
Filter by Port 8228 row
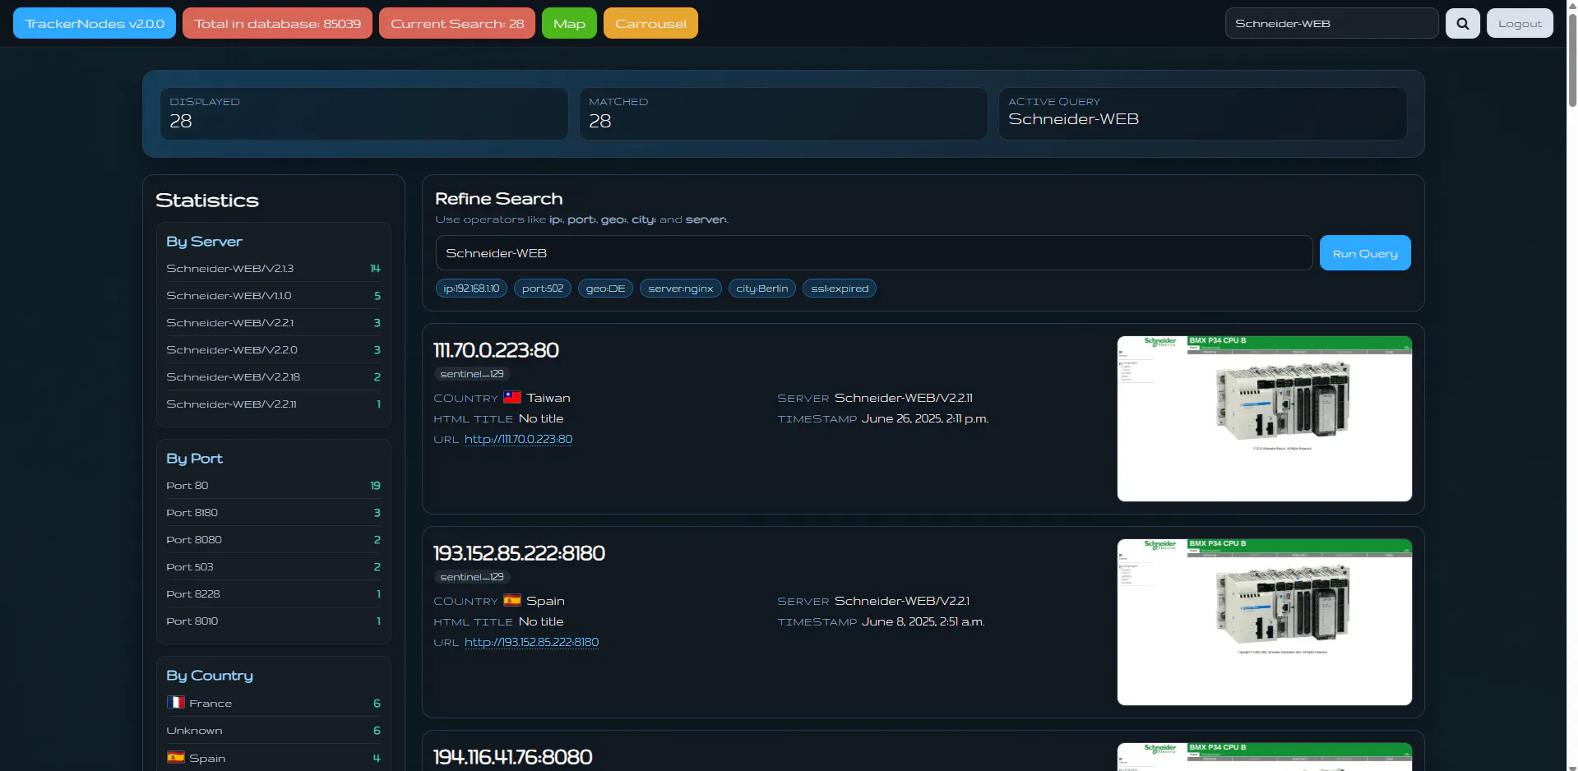[x=273, y=594]
